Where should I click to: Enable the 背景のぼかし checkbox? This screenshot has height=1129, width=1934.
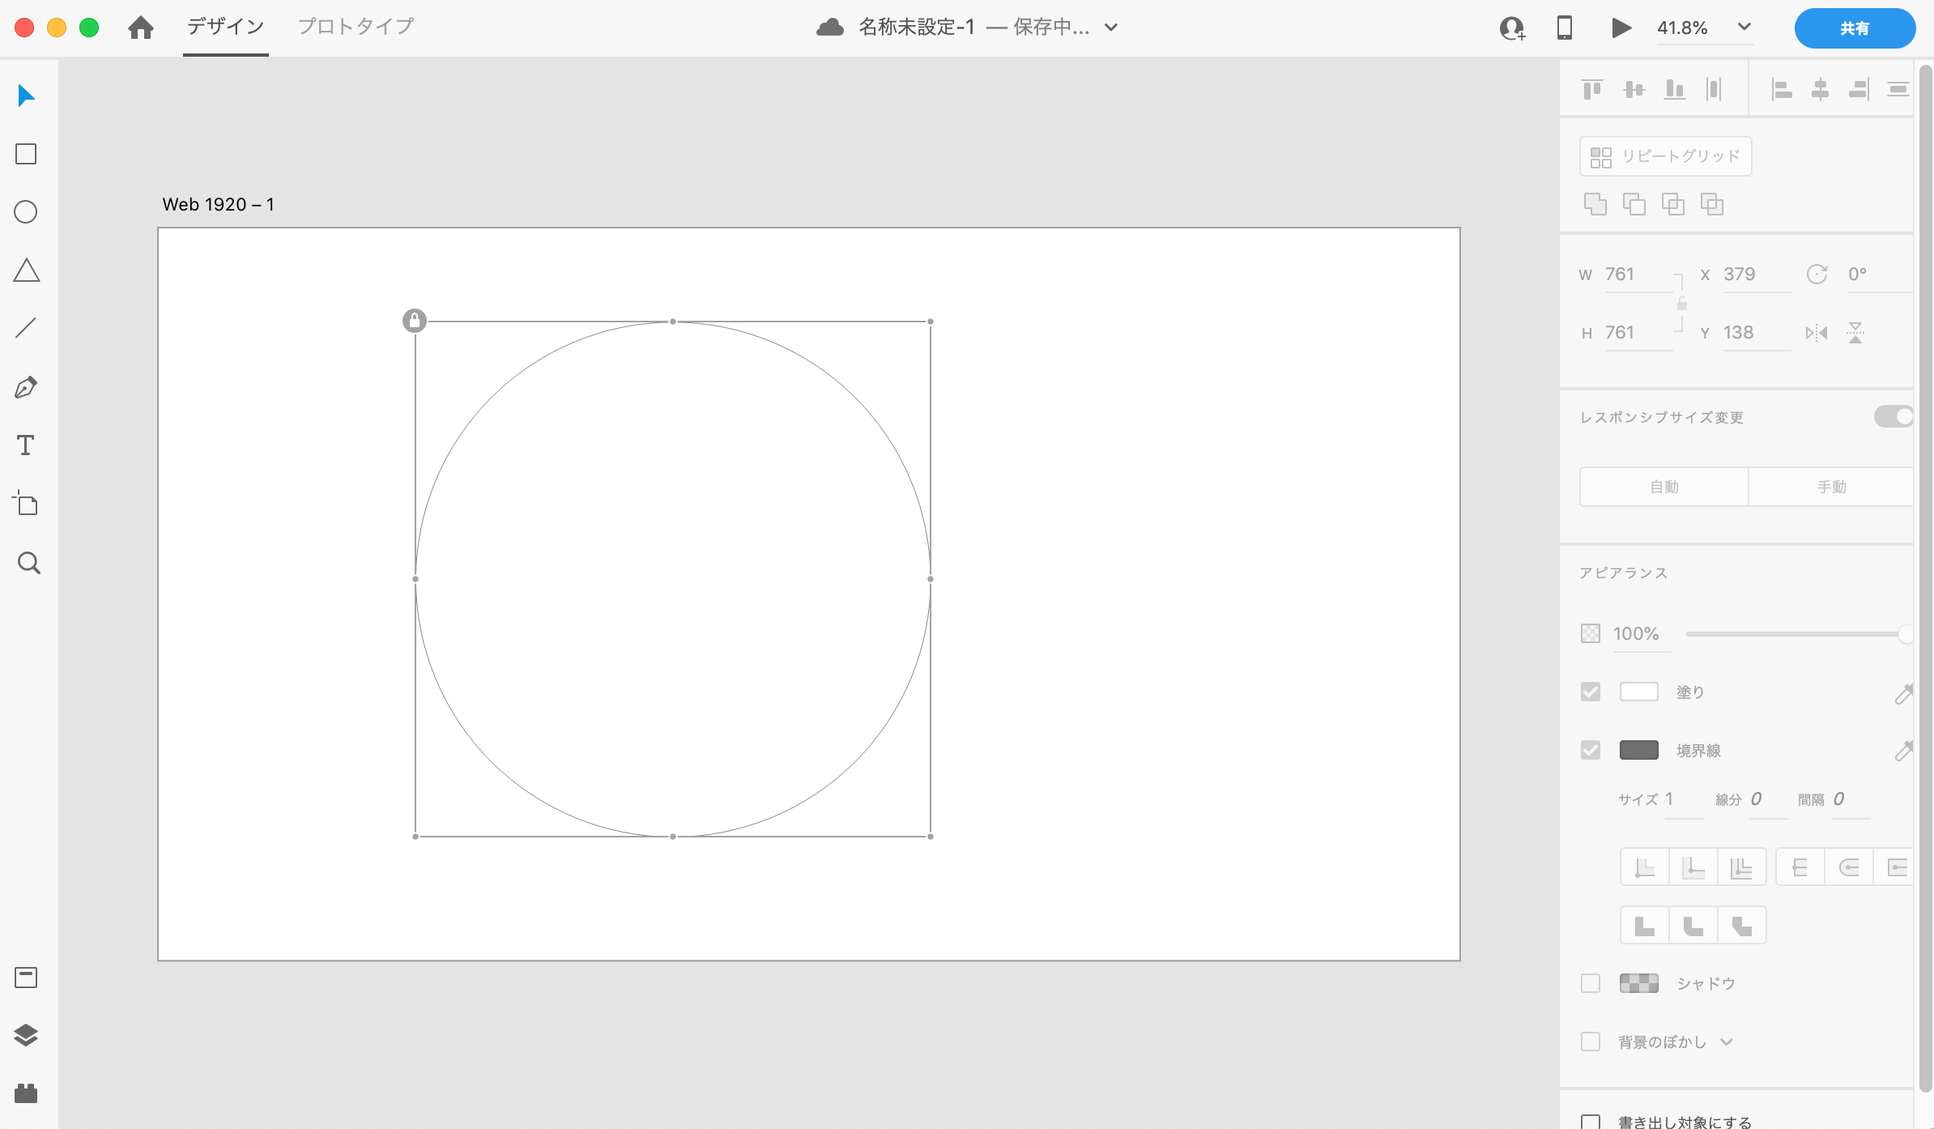point(1591,1042)
